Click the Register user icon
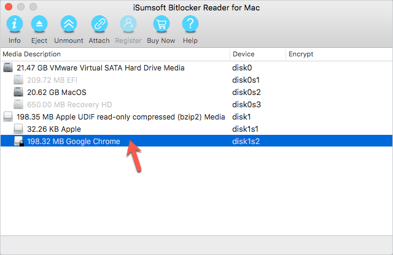 pyautogui.click(x=128, y=24)
